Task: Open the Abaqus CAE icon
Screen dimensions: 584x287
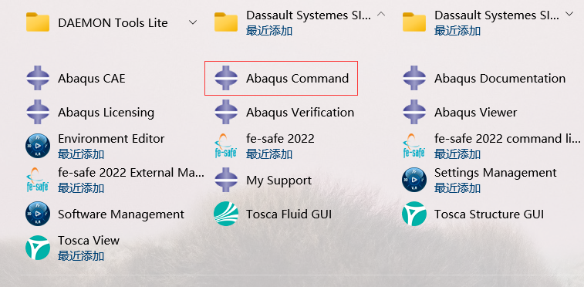Action: point(38,78)
